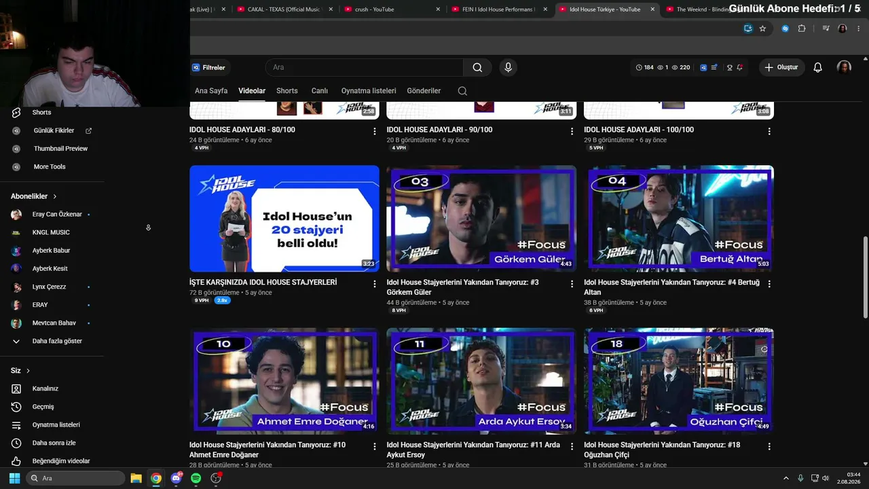Open options for IDOL HOUSE ADAYLARI - 100/100
869x489 pixels.
tap(769, 132)
